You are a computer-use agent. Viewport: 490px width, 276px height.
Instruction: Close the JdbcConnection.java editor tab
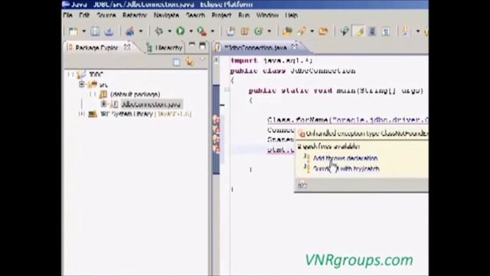point(295,48)
